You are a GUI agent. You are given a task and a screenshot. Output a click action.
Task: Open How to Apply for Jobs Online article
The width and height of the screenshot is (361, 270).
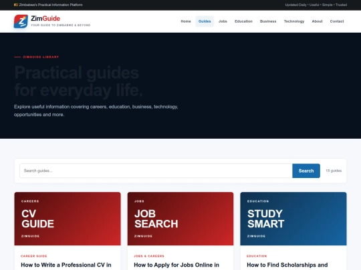click(176, 265)
